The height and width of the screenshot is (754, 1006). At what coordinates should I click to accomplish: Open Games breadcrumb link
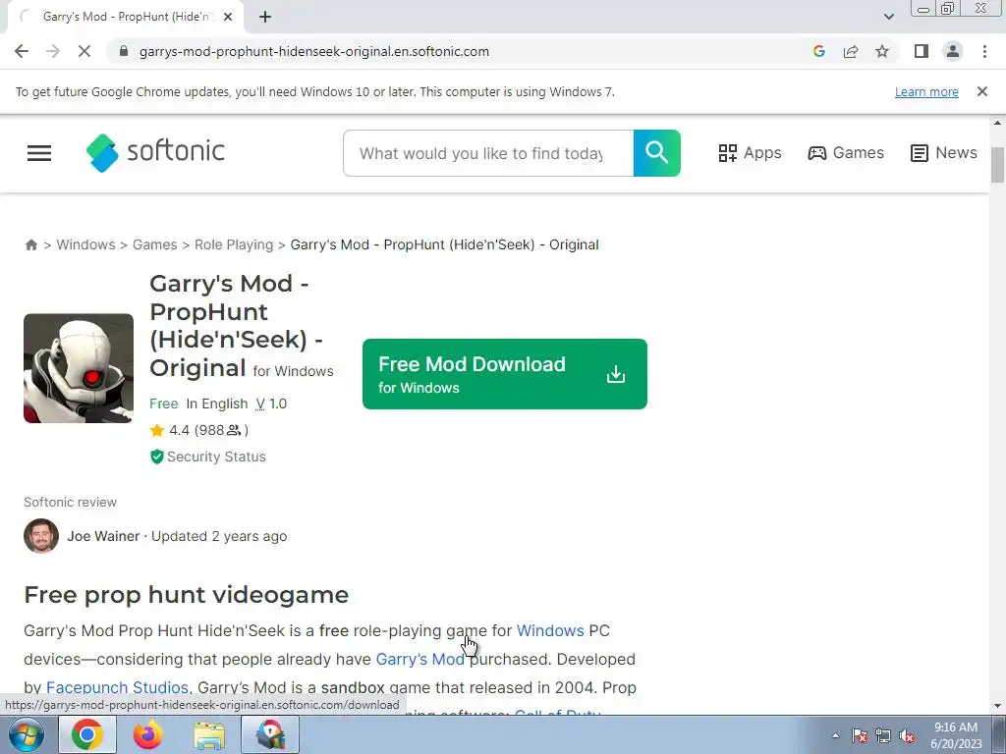point(154,244)
